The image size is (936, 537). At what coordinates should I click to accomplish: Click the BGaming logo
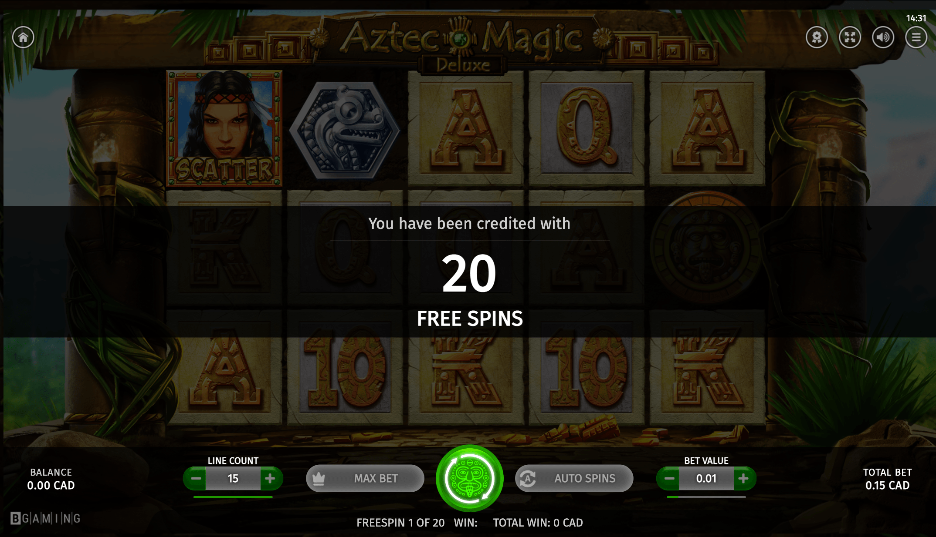pos(46,518)
